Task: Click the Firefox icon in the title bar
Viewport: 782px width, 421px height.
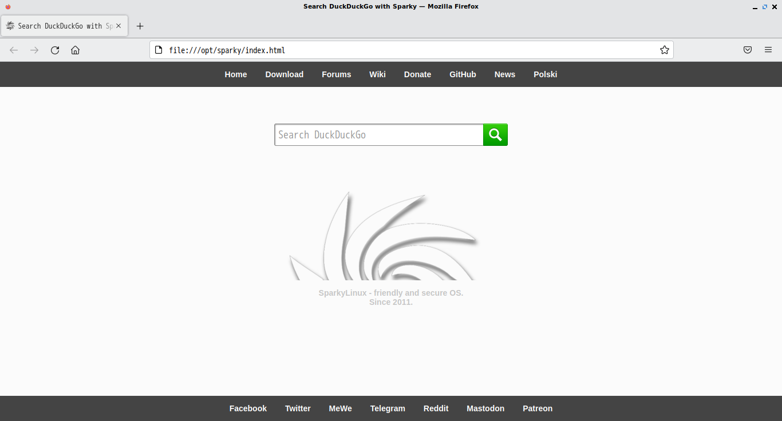Action: pyautogui.click(x=8, y=7)
